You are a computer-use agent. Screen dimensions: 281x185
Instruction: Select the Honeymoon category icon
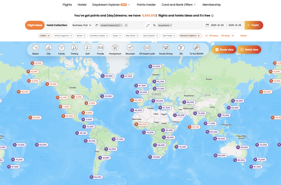(x=115, y=48)
